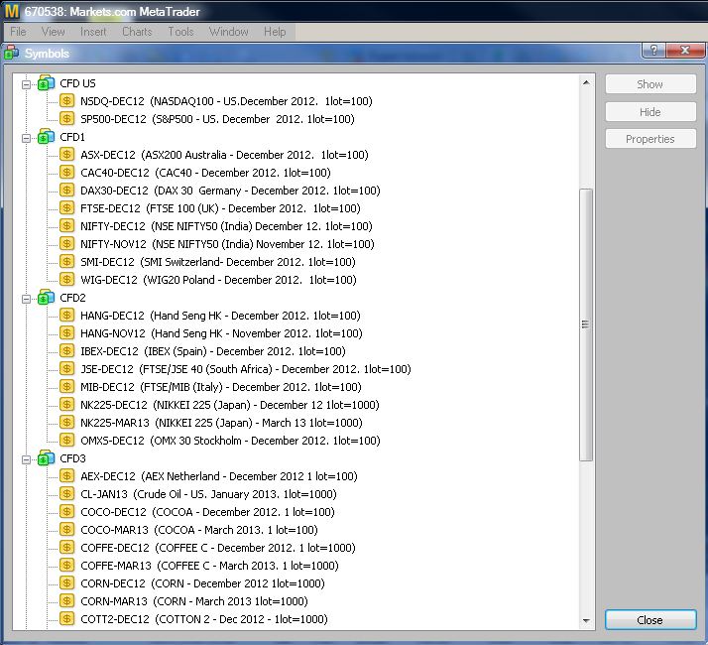
Task: Collapse the CFD2 tree group
Action: (26, 299)
